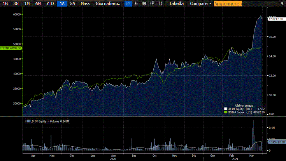
Task: Open the Giornaliero periodicity dropdown
Action: click(x=108, y=3)
